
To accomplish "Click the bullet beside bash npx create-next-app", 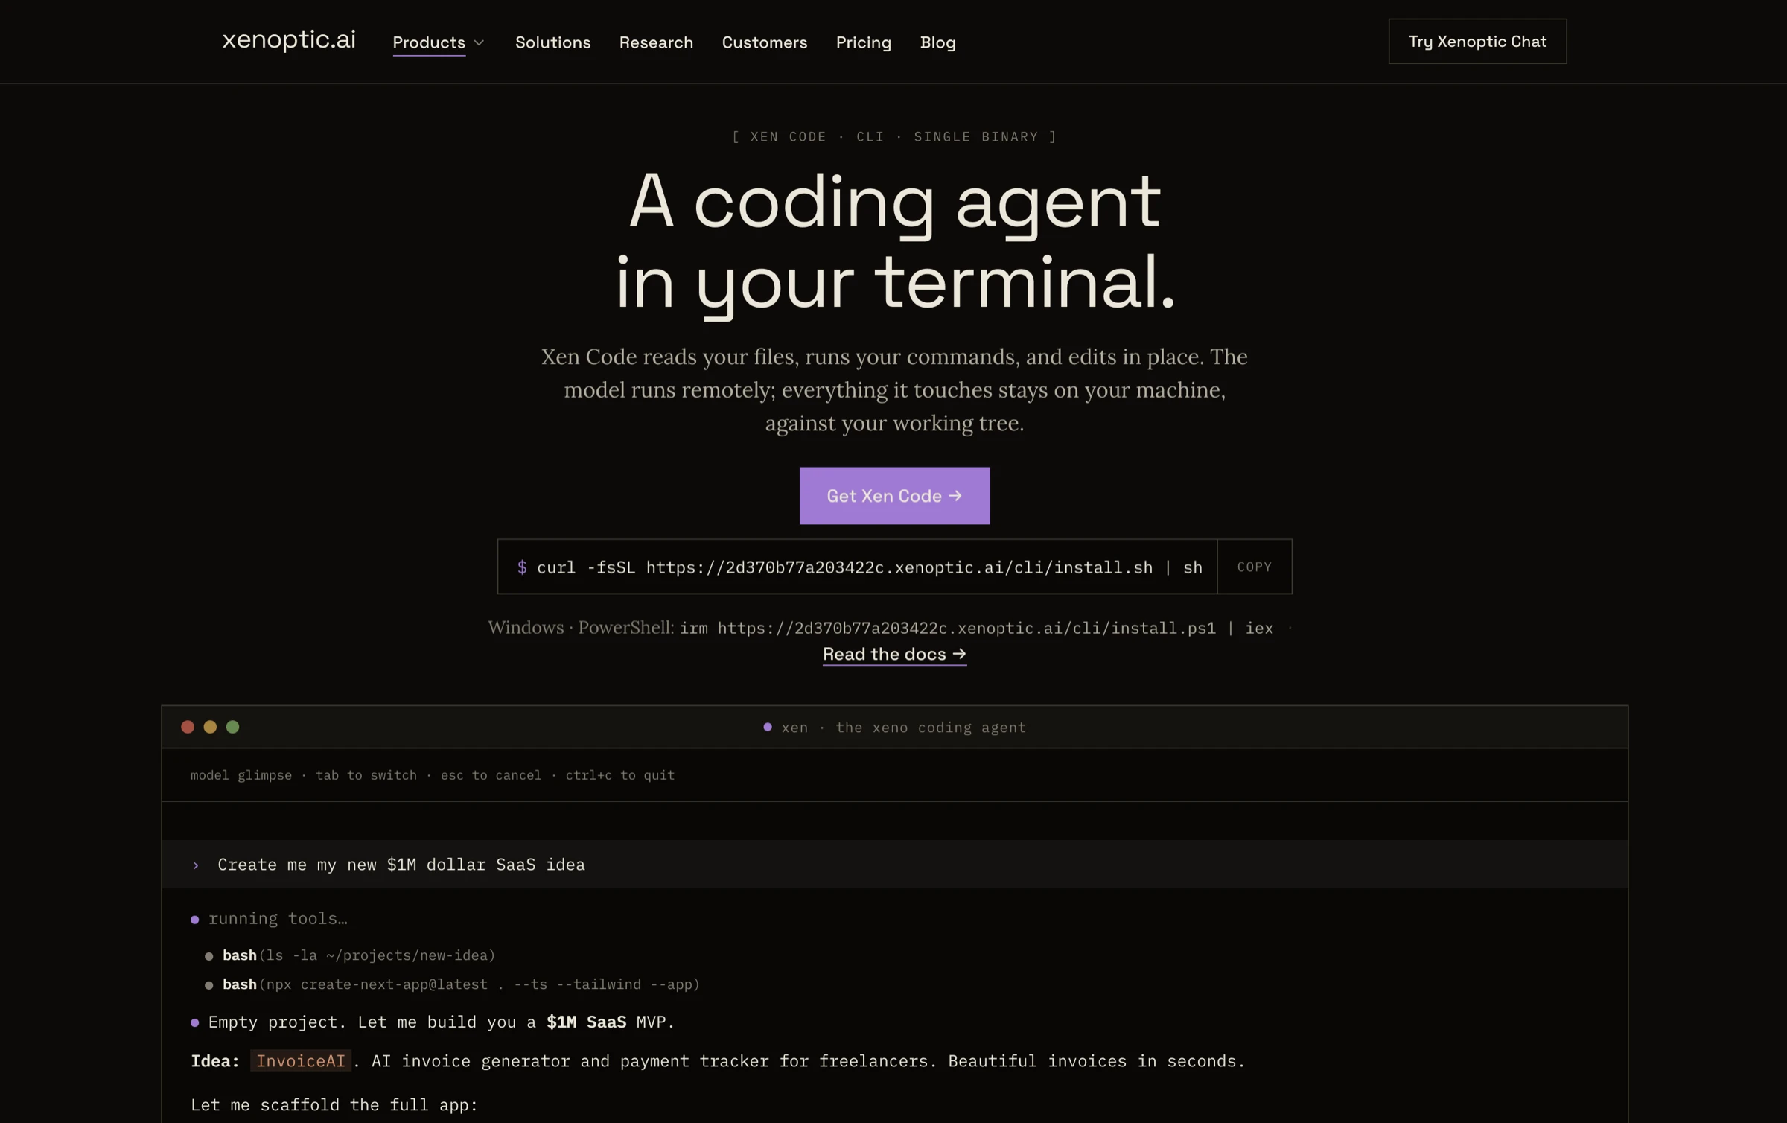I will click(209, 985).
